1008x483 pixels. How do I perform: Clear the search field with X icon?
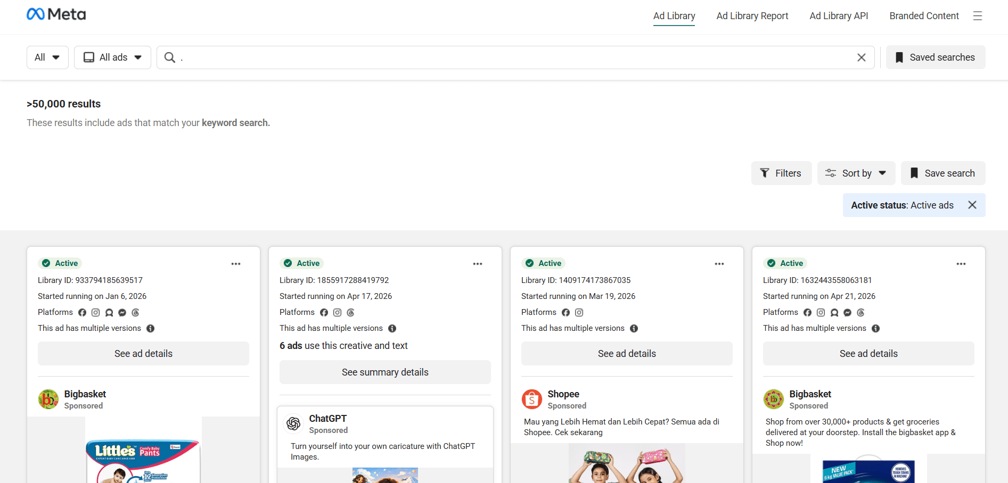[862, 57]
